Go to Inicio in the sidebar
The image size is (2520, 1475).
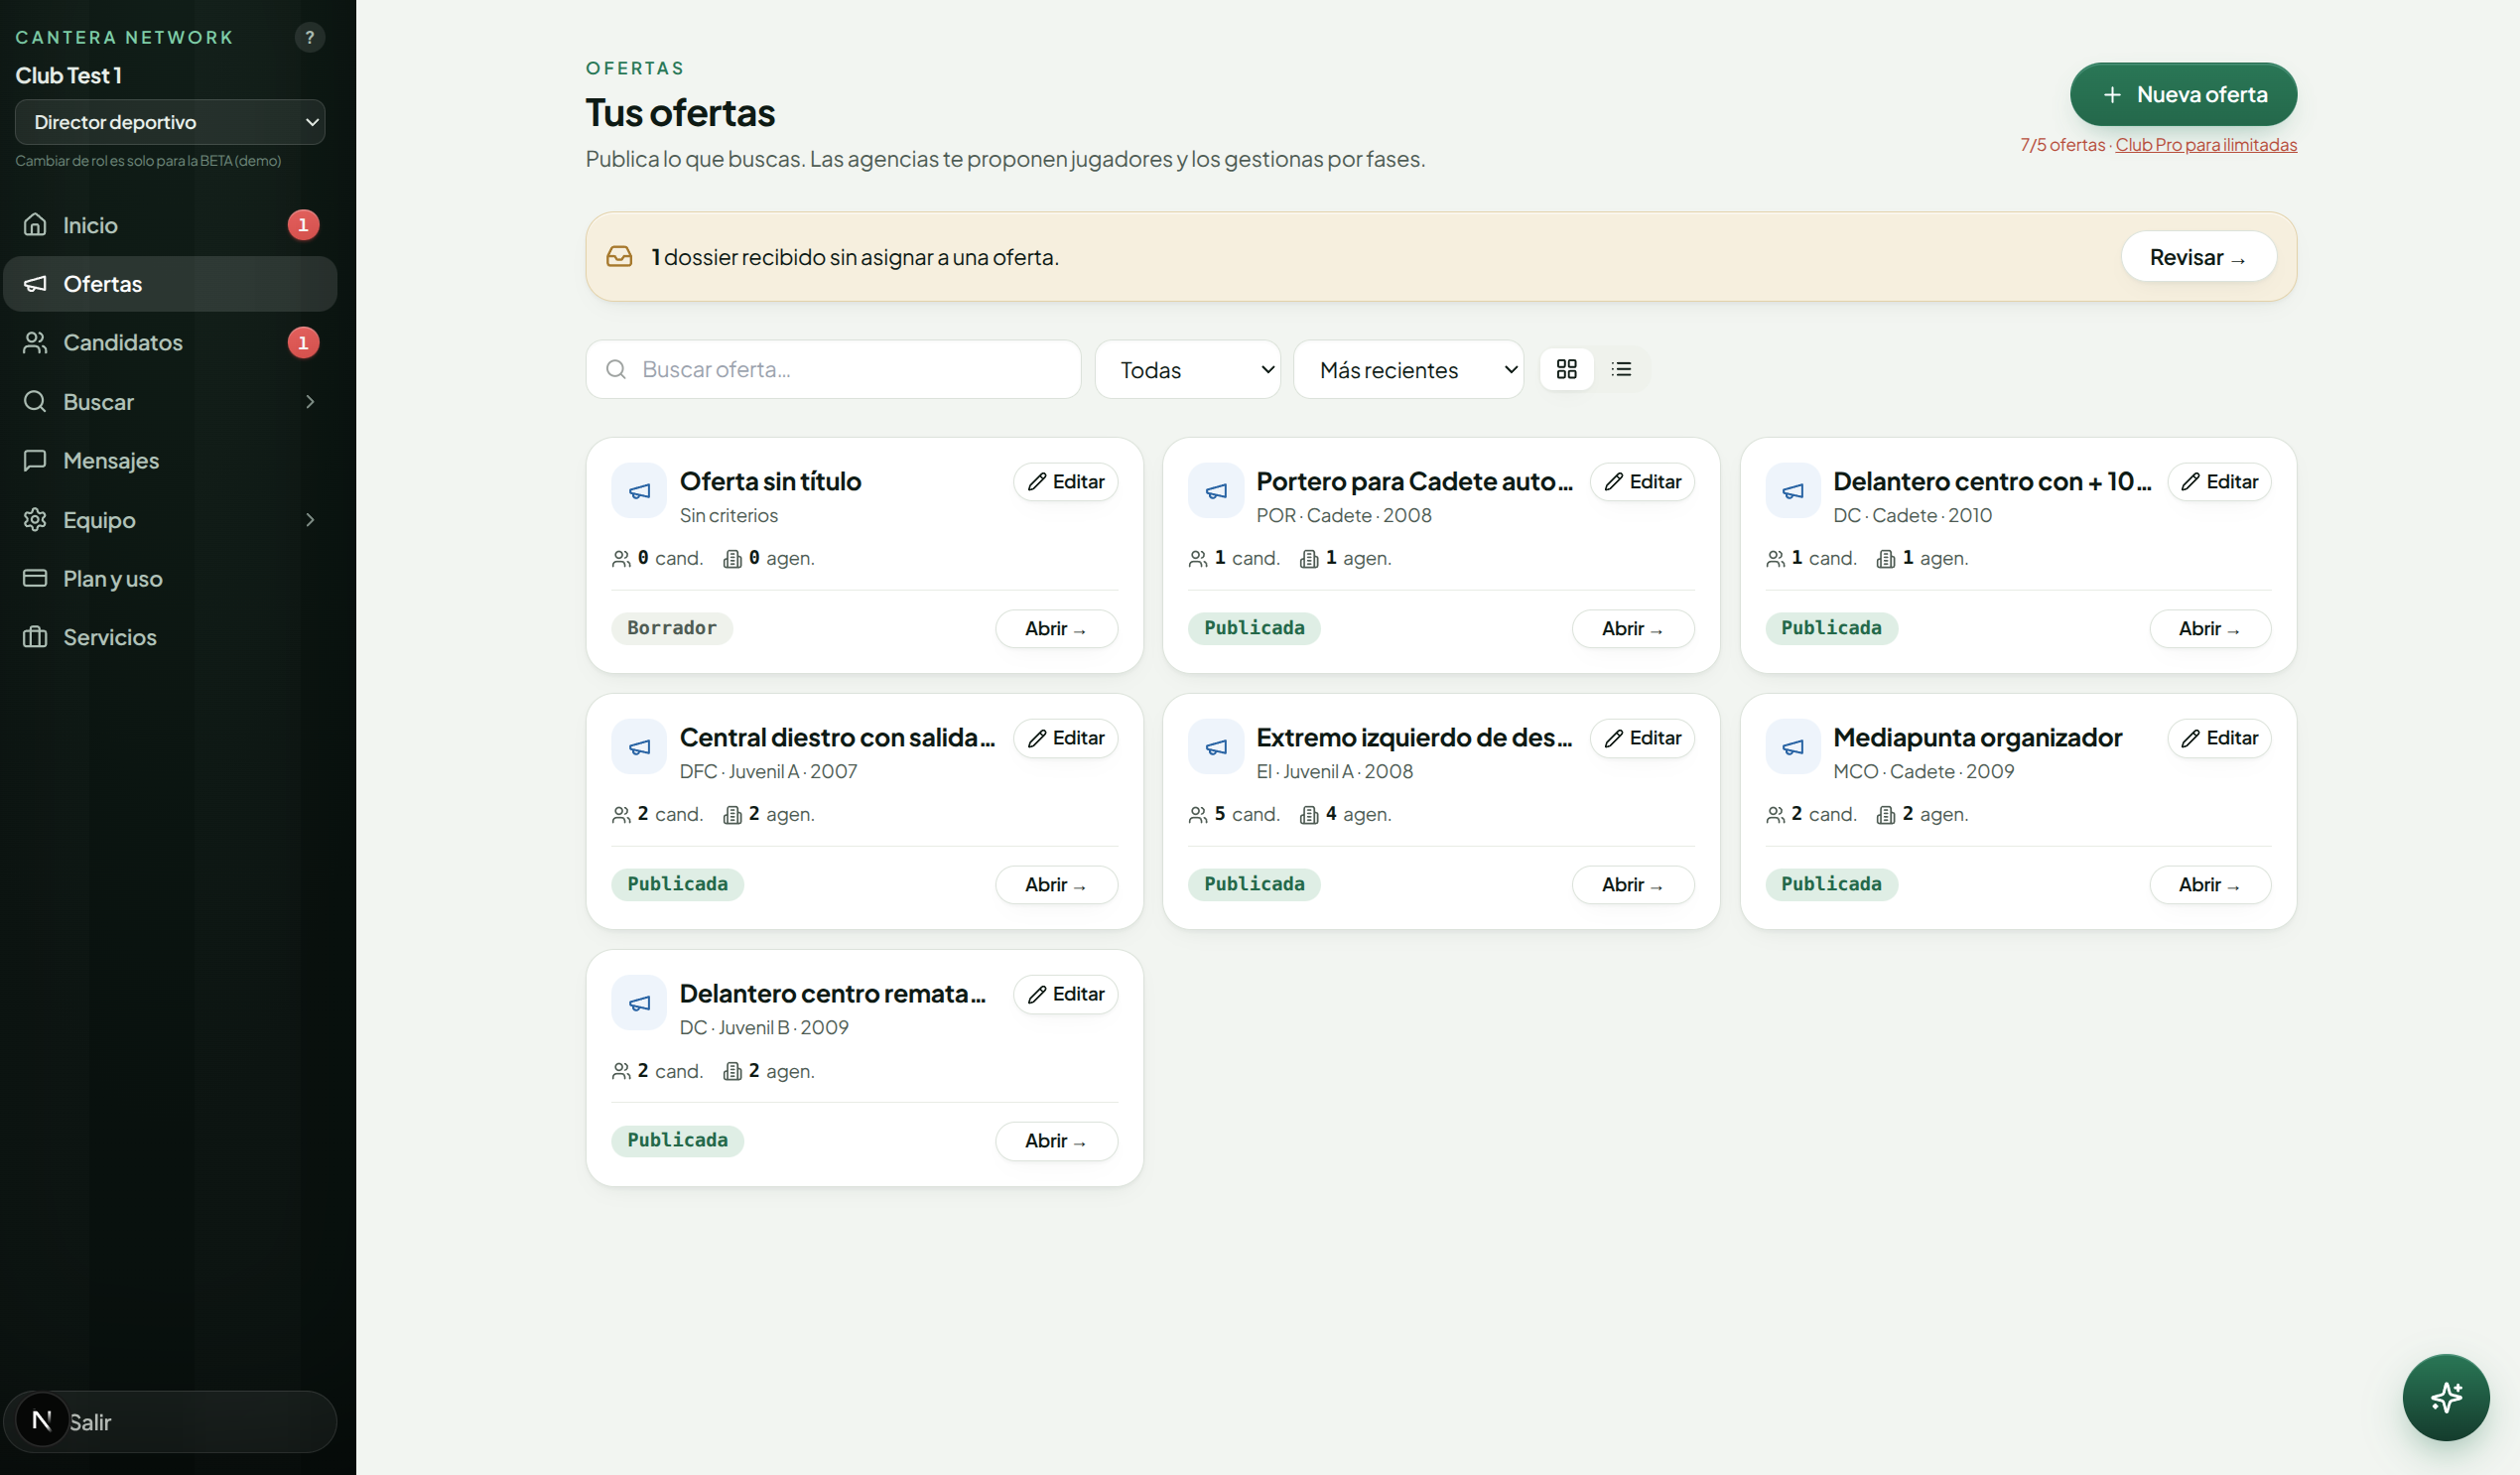click(170, 225)
